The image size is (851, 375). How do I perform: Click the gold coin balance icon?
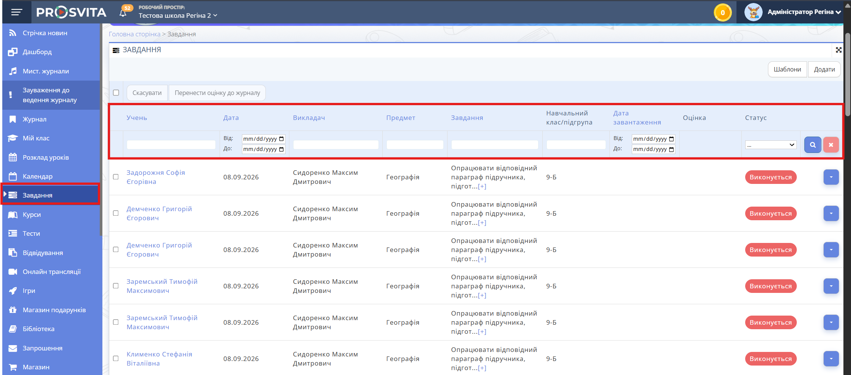point(722,12)
